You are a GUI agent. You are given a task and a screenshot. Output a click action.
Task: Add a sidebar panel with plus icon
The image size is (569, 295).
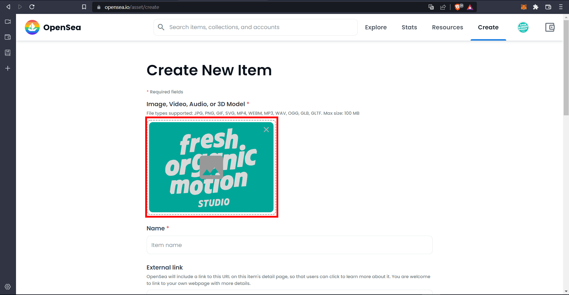[x=8, y=68]
